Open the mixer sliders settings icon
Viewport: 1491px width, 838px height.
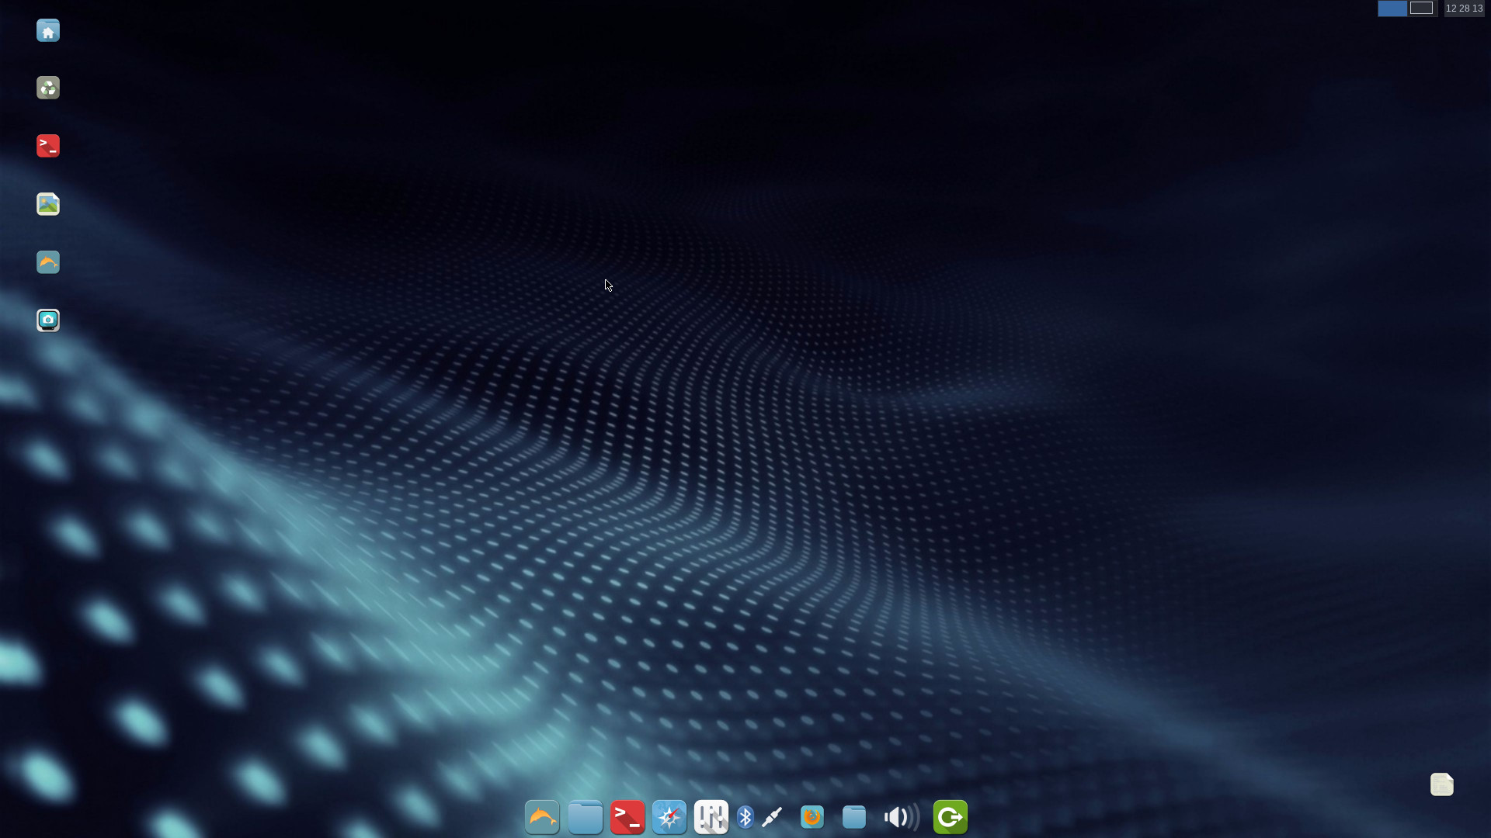point(711,817)
